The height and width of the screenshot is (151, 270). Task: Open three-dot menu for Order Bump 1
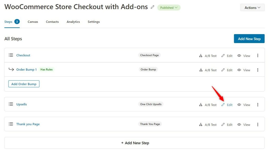[258, 70]
